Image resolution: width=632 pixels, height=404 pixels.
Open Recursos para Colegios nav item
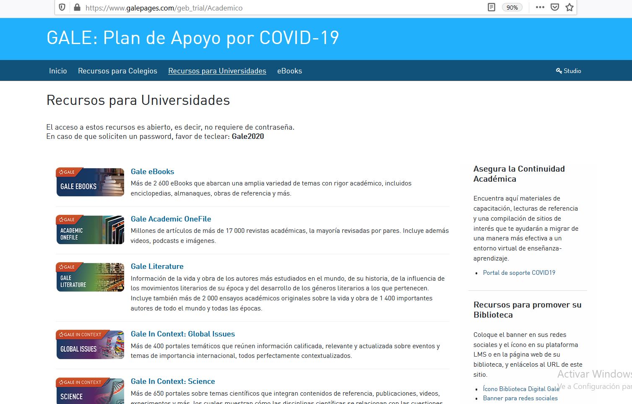(117, 71)
